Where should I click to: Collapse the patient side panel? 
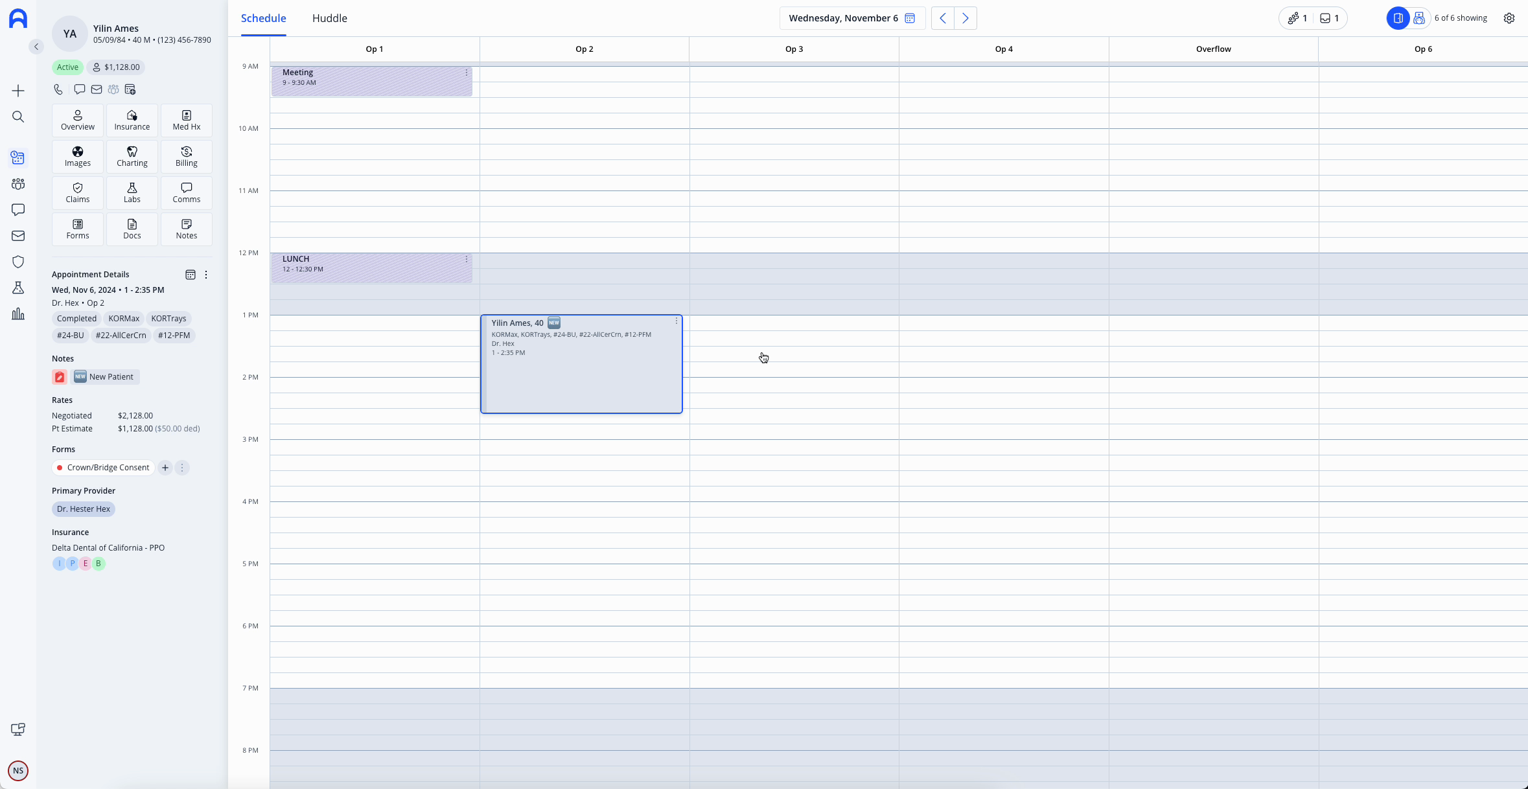pyautogui.click(x=36, y=47)
